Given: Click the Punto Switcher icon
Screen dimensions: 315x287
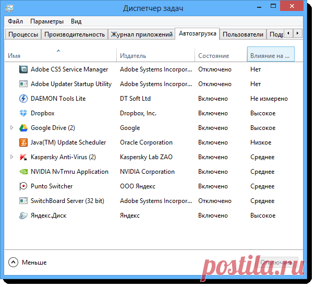Looking at the screenshot, I should 23,186.
